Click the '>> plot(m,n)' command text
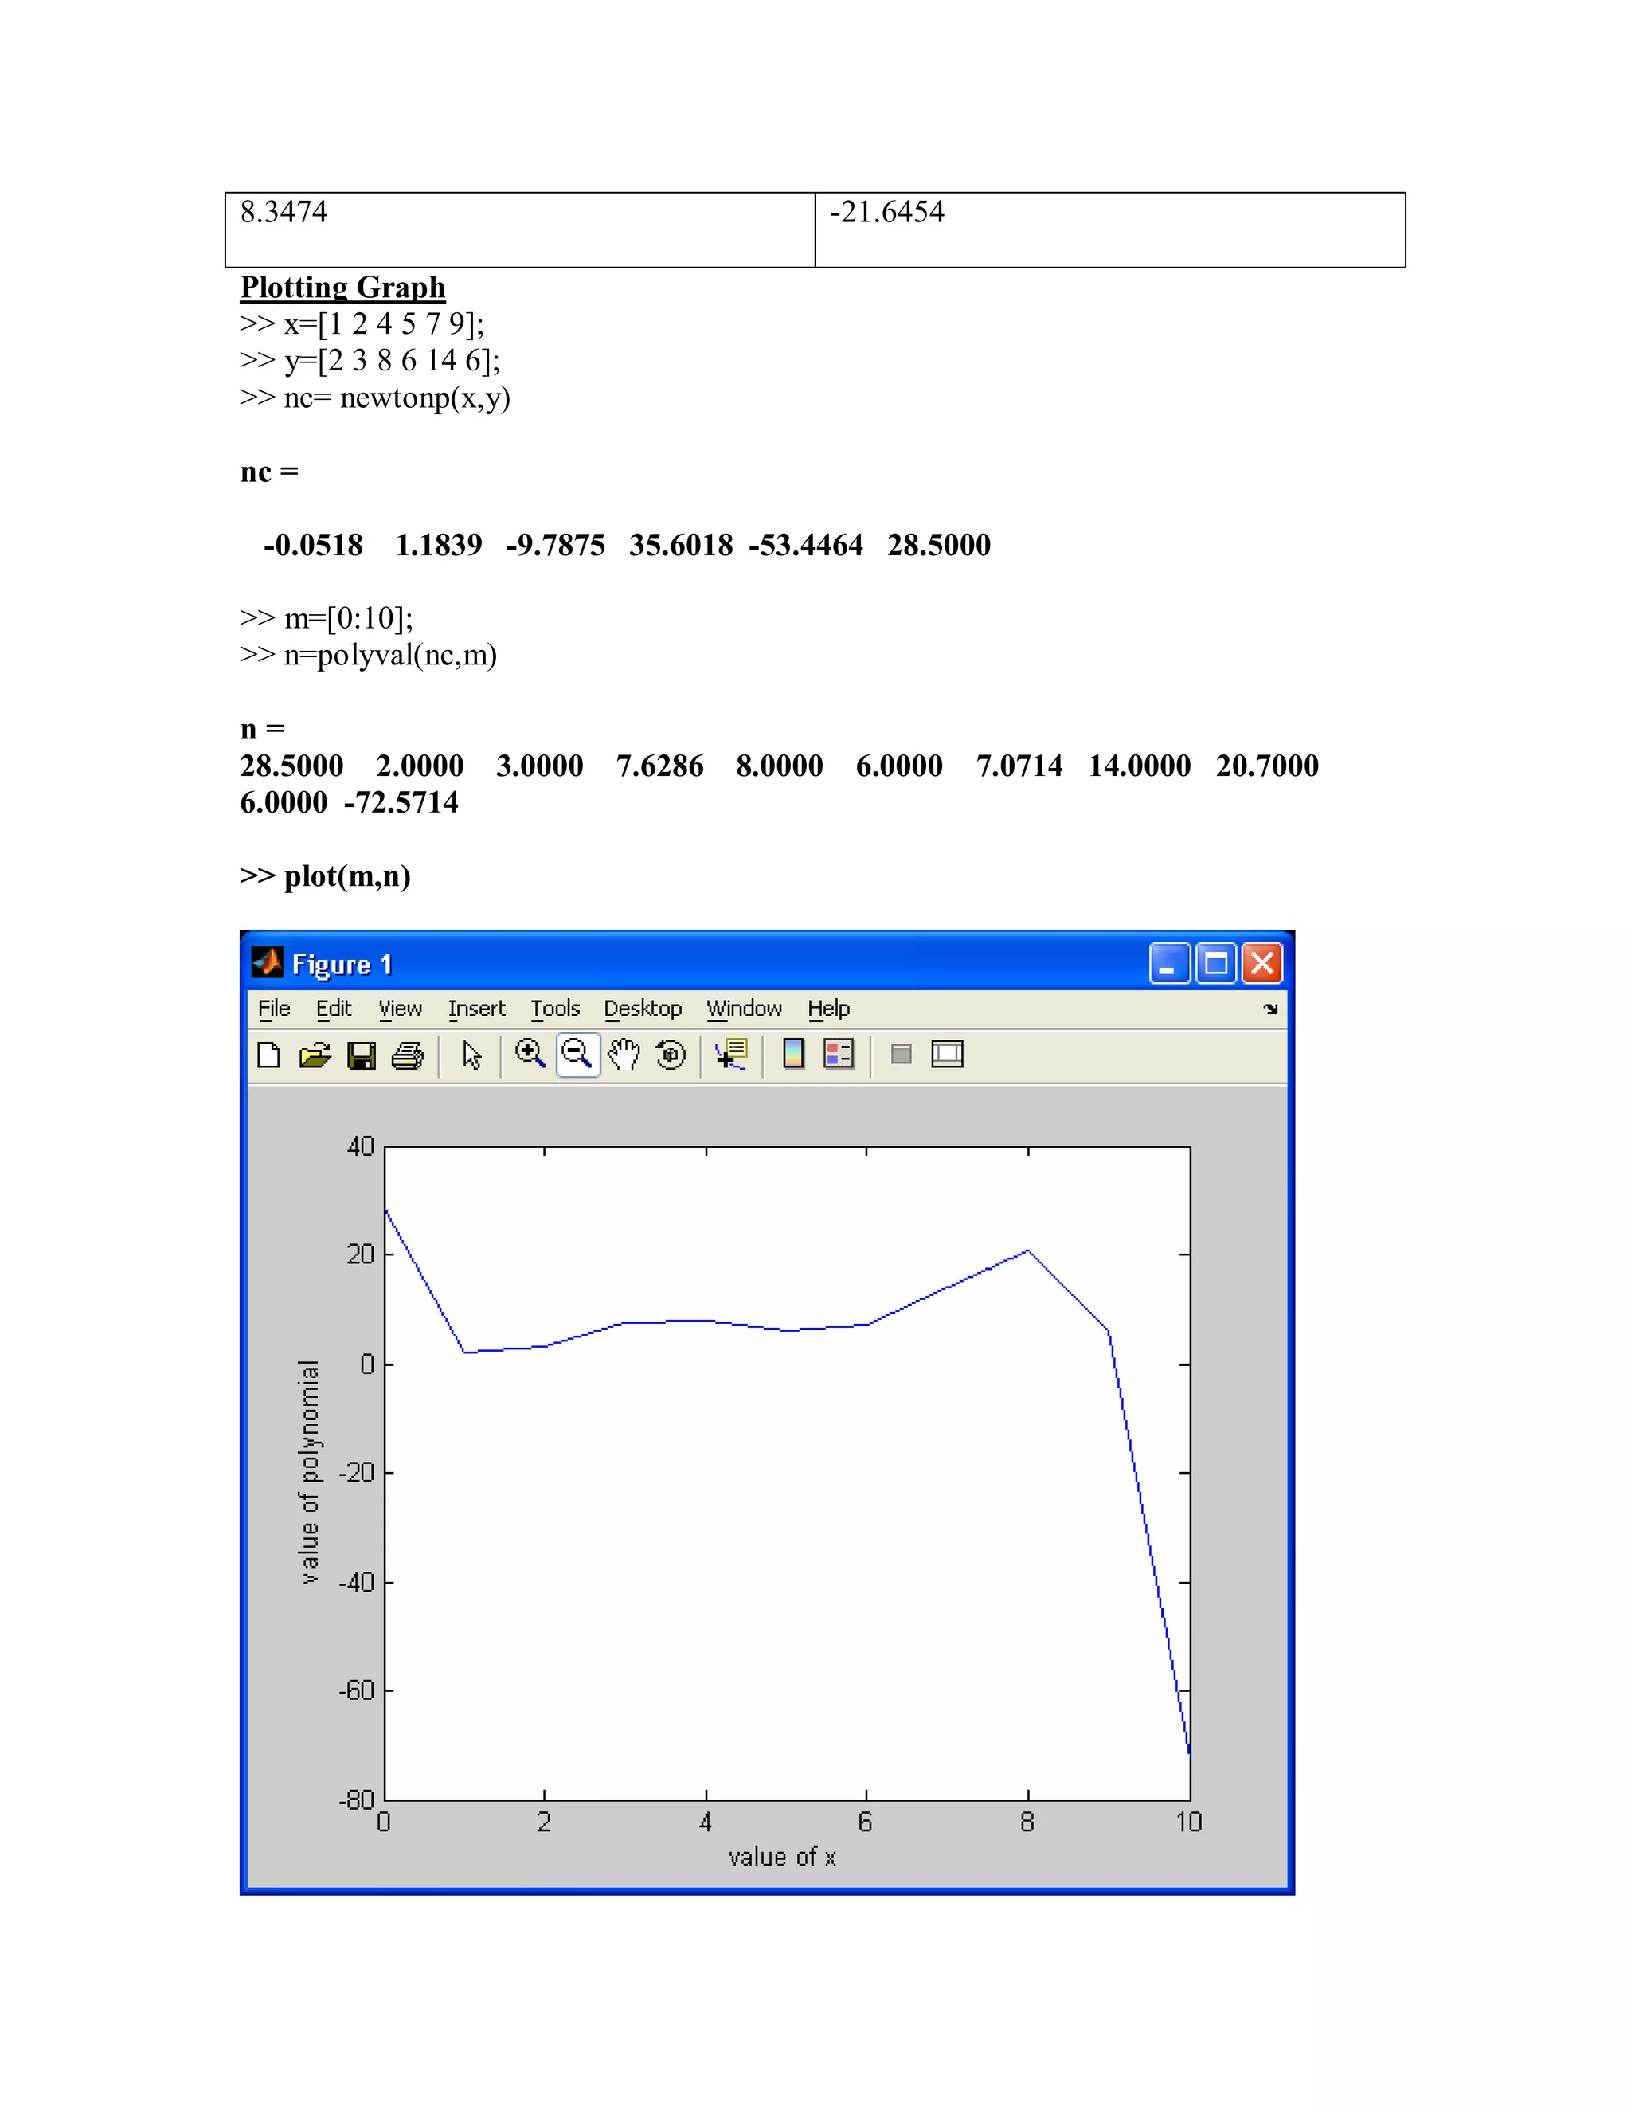The height and width of the screenshot is (2111, 1631). tap(326, 875)
